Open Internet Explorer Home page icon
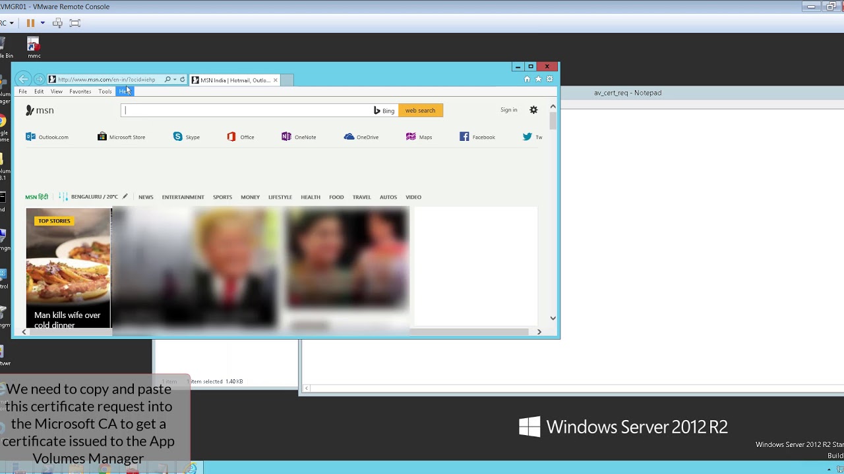 point(527,79)
